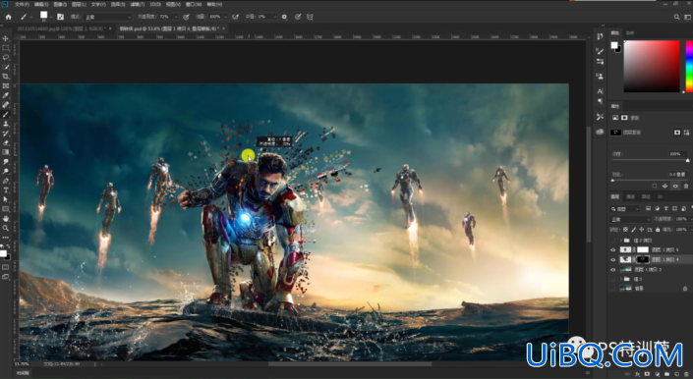Open the brush settings panel toggle icon

[x=61, y=17]
